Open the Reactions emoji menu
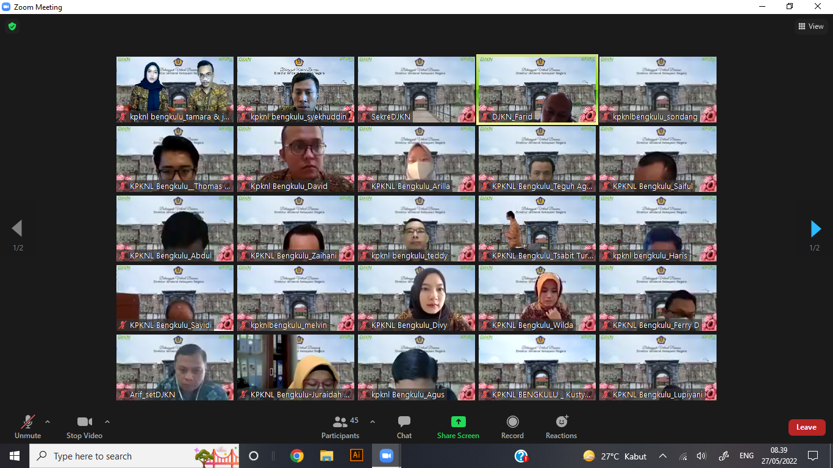Screen dimensions: 833x468 point(561,422)
